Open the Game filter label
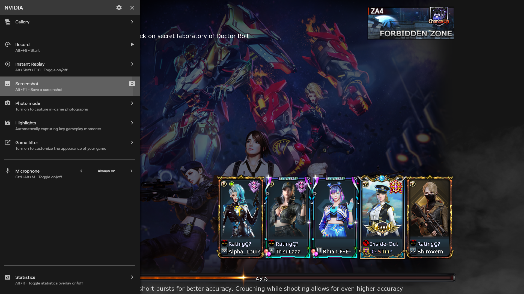The width and height of the screenshot is (524, 294). click(x=27, y=142)
